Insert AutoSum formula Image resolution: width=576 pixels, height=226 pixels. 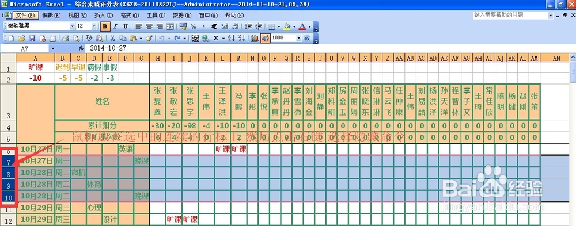coord(215,38)
